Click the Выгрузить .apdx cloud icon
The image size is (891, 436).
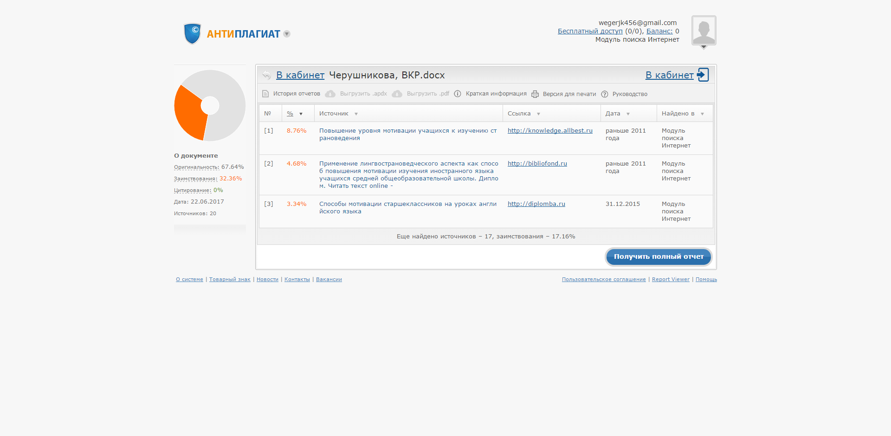330,94
